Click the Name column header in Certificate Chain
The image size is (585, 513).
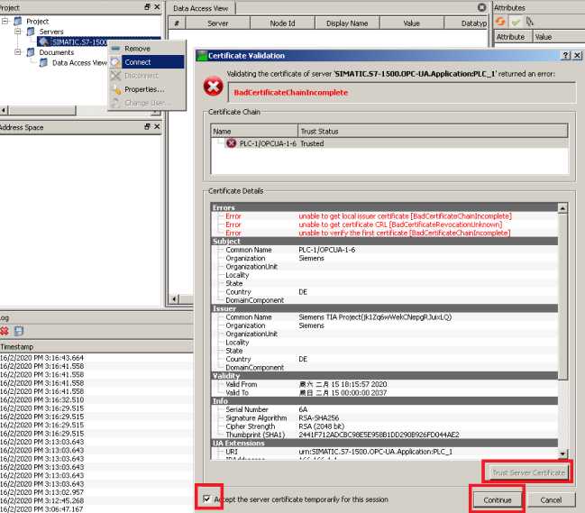[x=254, y=132]
